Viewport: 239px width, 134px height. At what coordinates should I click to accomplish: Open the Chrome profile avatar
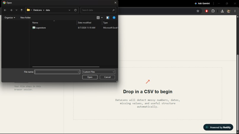coord(229,11)
